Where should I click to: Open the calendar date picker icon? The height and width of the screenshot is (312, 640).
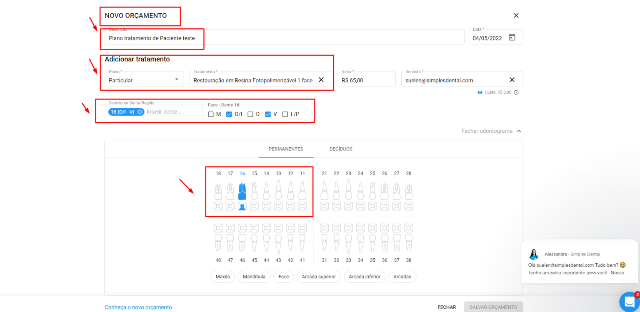[x=512, y=37]
